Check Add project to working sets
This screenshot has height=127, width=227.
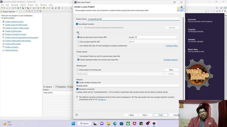pyautogui.click(x=78, y=70)
